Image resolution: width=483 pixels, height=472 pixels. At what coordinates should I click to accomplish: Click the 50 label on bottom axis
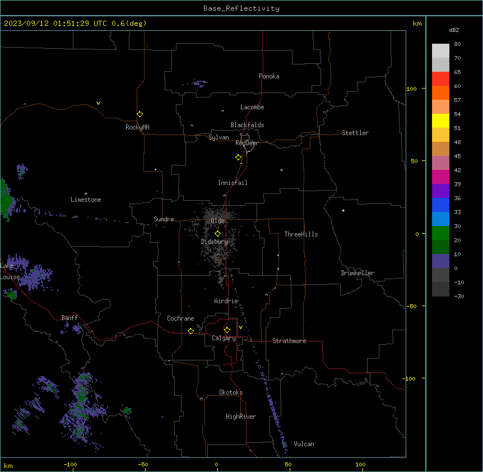[288, 464]
